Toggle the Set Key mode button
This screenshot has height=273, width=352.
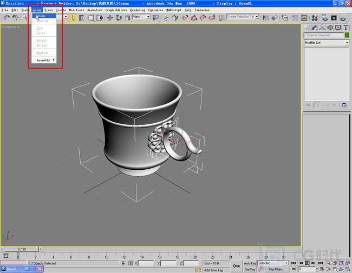pyautogui.click(x=250, y=269)
